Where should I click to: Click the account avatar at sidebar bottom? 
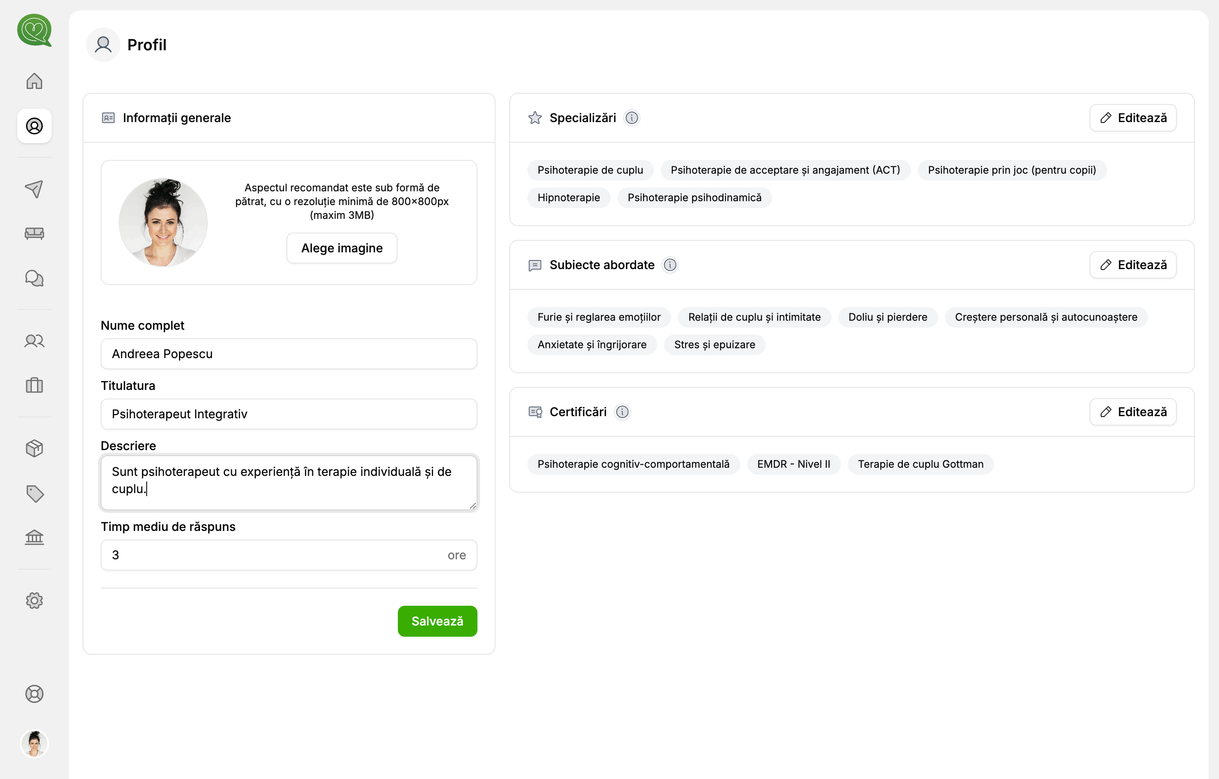pos(34,744)
